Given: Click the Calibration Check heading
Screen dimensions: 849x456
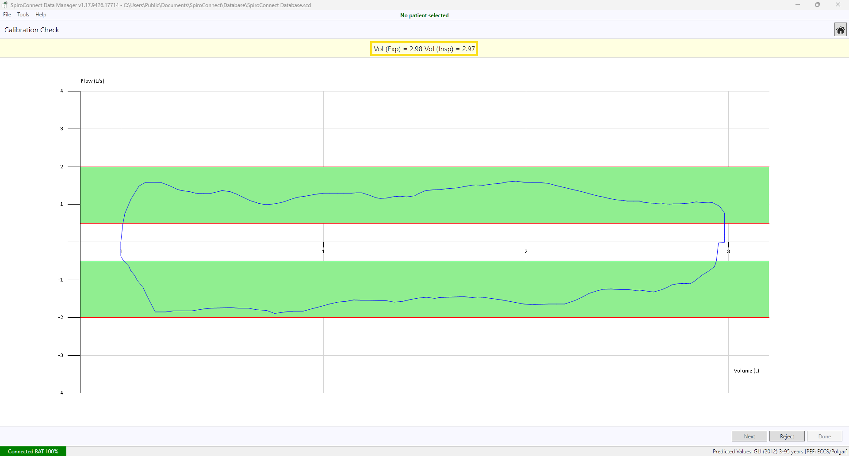Looking at the screenshot, I should [32, 30].
